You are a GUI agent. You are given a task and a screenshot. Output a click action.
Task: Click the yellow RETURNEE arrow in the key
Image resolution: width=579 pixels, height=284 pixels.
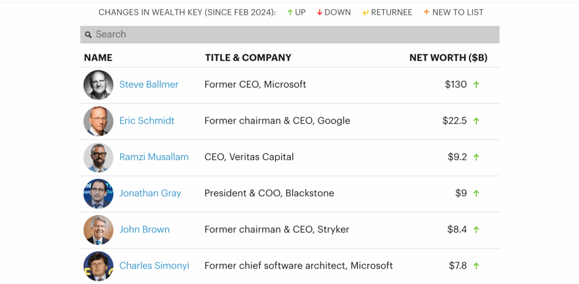[x=365, y=13]
